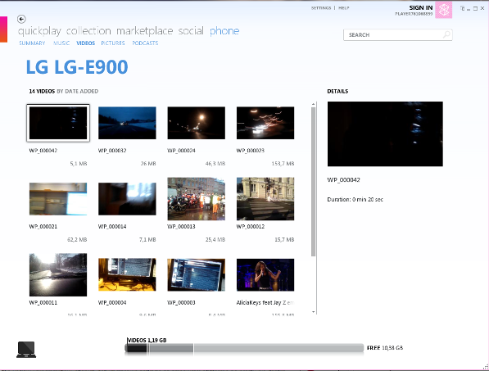Select the WP_000004 video thumbnail
Image resolution: width=489 pixels, height=371 pixels.
127,274
